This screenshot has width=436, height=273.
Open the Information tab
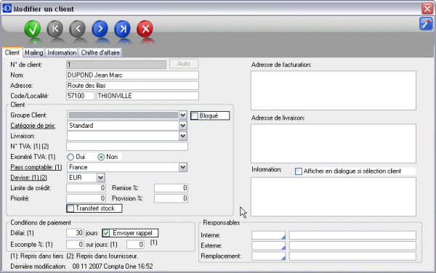(x=62, y=53)
